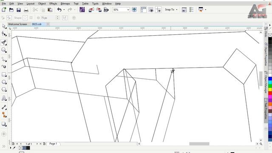The width and height of the screenshot is (272, 153).
Task: Open the Tools menu
Action: 95,3
